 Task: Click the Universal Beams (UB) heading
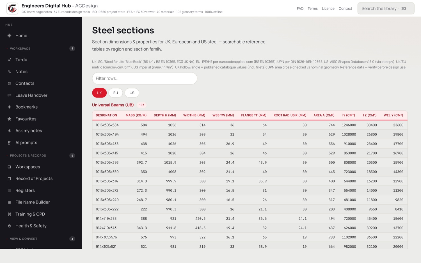(x=113, y=105)
